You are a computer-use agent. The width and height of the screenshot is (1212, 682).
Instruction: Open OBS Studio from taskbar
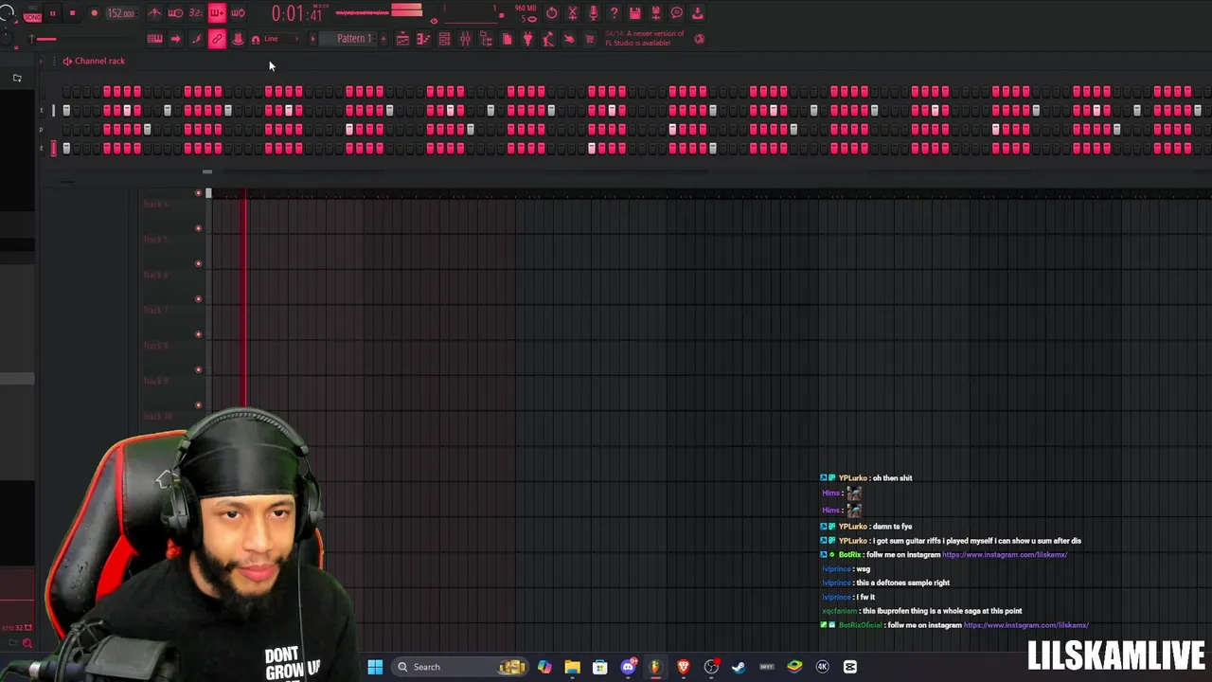tap(711, 667)
